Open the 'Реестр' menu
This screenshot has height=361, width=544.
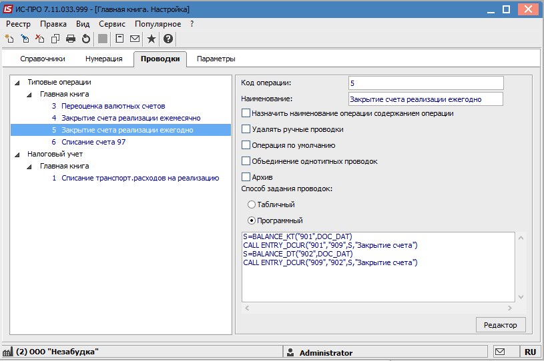pyautogui.click(x=19, y=24)
